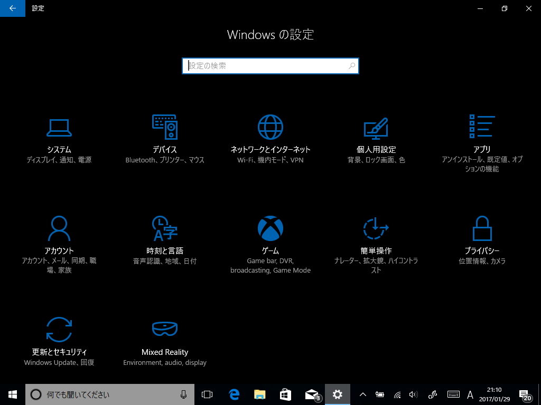Open the ゲーム Xbox icon
This screenshot has width=541, height=405.
pos(270,228)
